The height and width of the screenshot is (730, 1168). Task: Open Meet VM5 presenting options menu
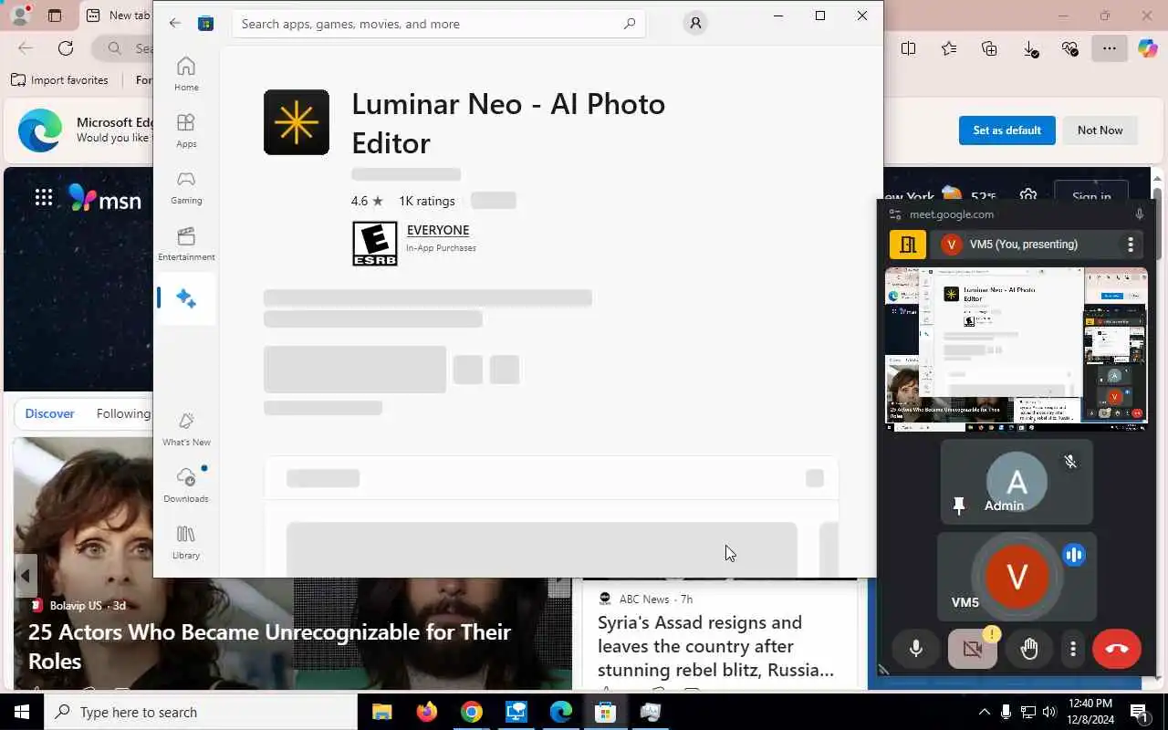(1130, 245)
